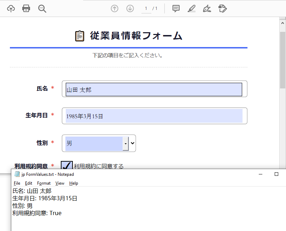The width and height of the screenshot is (286, 231).
Task: Click the 生年月日 field label
Action: pyautogui.click(x=36, y=115)
